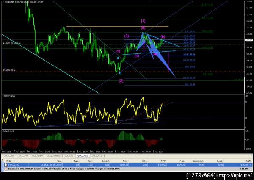Switch to the GOLD,H1 chart tab

69,156
